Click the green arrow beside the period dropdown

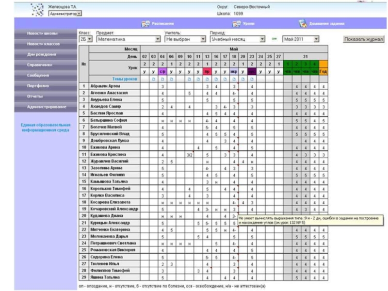coord(274,39)
